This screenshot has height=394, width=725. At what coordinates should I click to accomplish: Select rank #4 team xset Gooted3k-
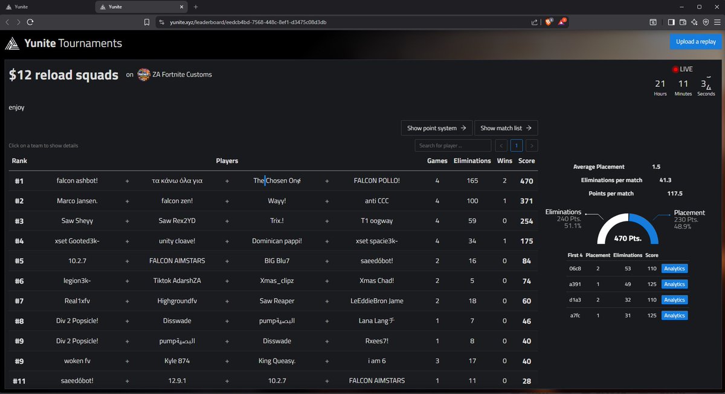click(273, 241)
